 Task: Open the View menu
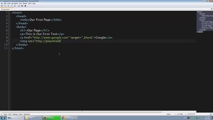21,3
